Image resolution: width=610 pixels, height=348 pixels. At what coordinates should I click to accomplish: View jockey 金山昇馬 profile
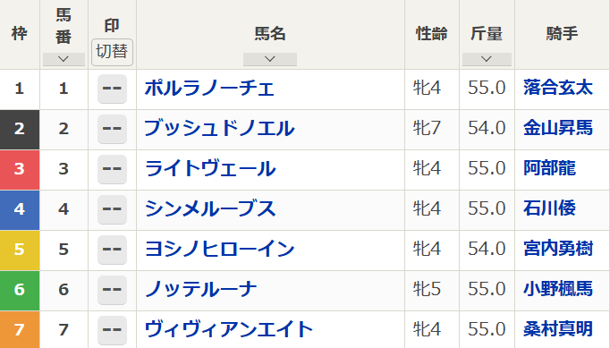pos(558,128)
